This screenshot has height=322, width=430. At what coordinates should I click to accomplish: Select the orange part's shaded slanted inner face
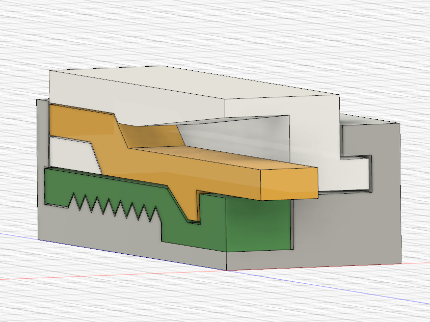coord(151,136)
